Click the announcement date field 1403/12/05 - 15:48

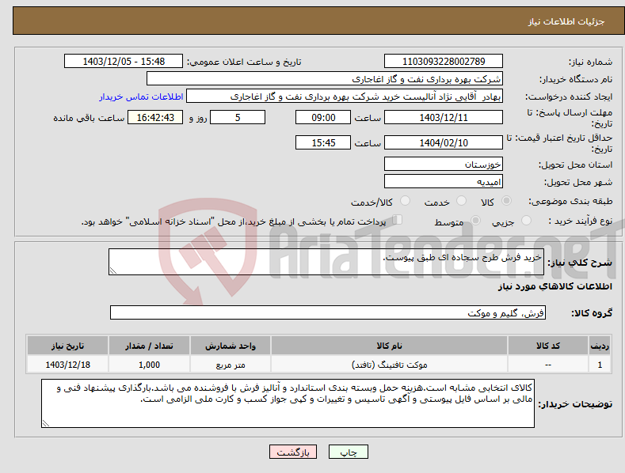pos(123,62)
